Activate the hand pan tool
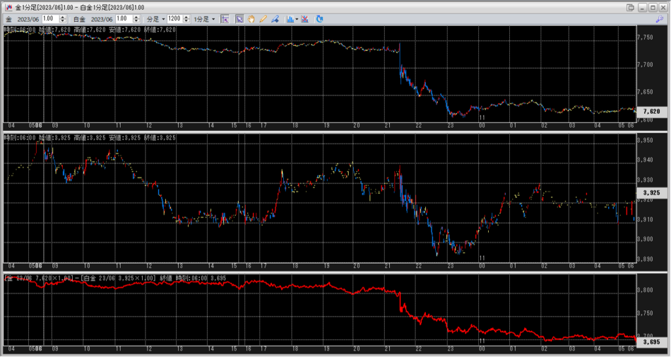The height and width of the screenshot is (357, 671). [251, 19]
